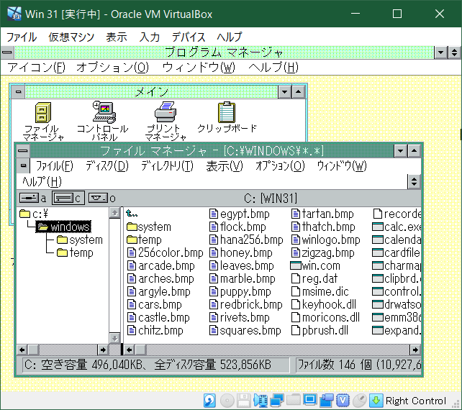The width and height of the screenshot is (462, 410).
Task: Select the file honey.bmp
Action: (241, 252)
